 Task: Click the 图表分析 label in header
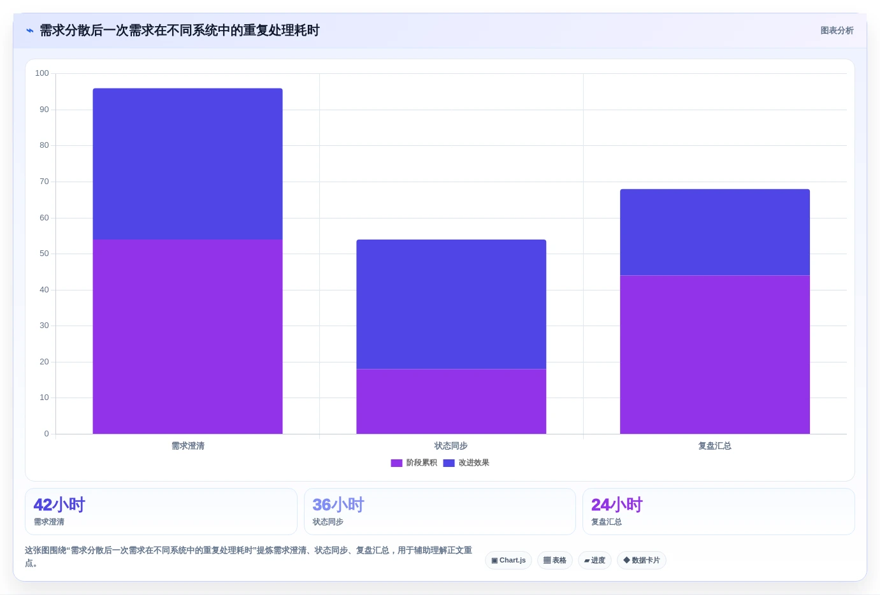(837, 31)
